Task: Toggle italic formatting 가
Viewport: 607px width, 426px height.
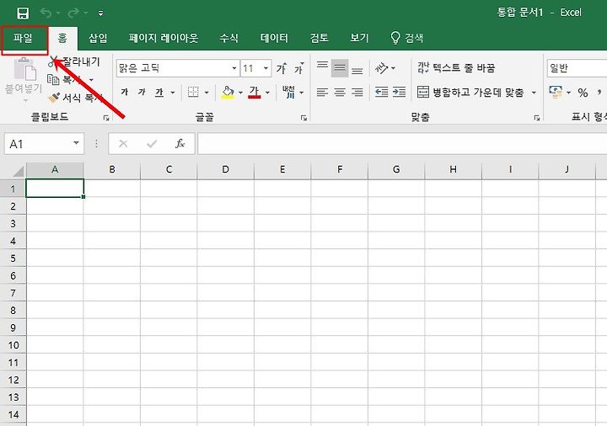Action: tap(142, 92)
